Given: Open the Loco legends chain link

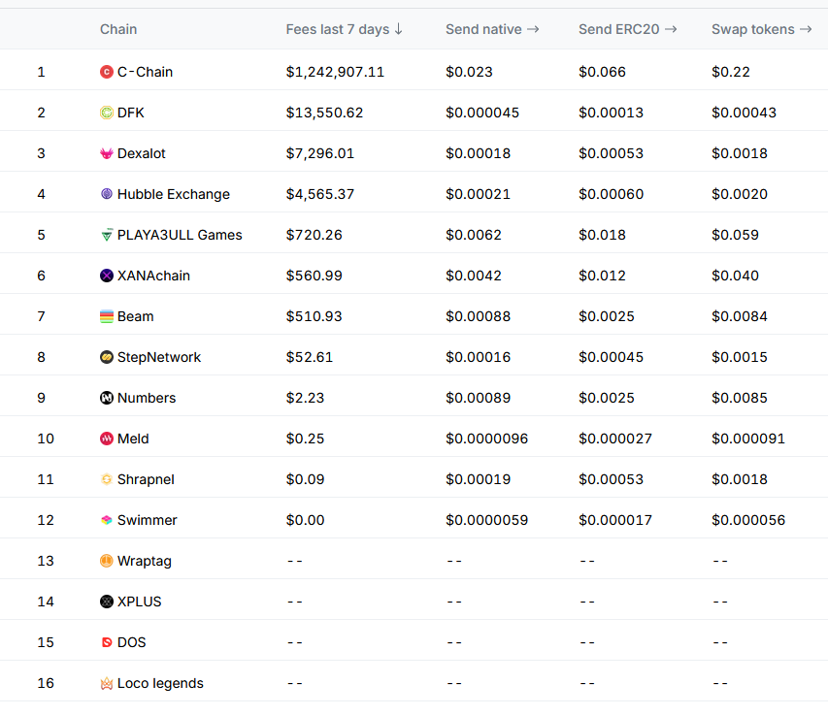Looking at the screenshot, I should coord(160,683).
